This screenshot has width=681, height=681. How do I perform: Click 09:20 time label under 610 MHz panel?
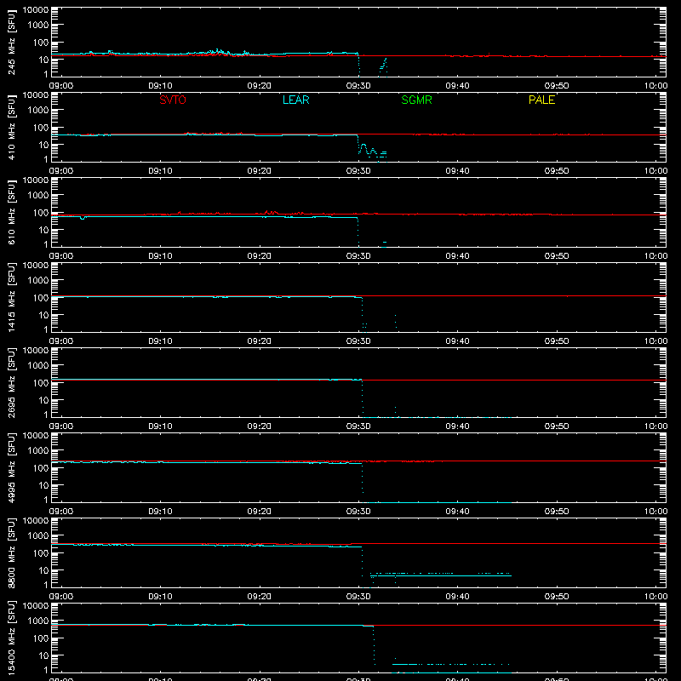260,256
